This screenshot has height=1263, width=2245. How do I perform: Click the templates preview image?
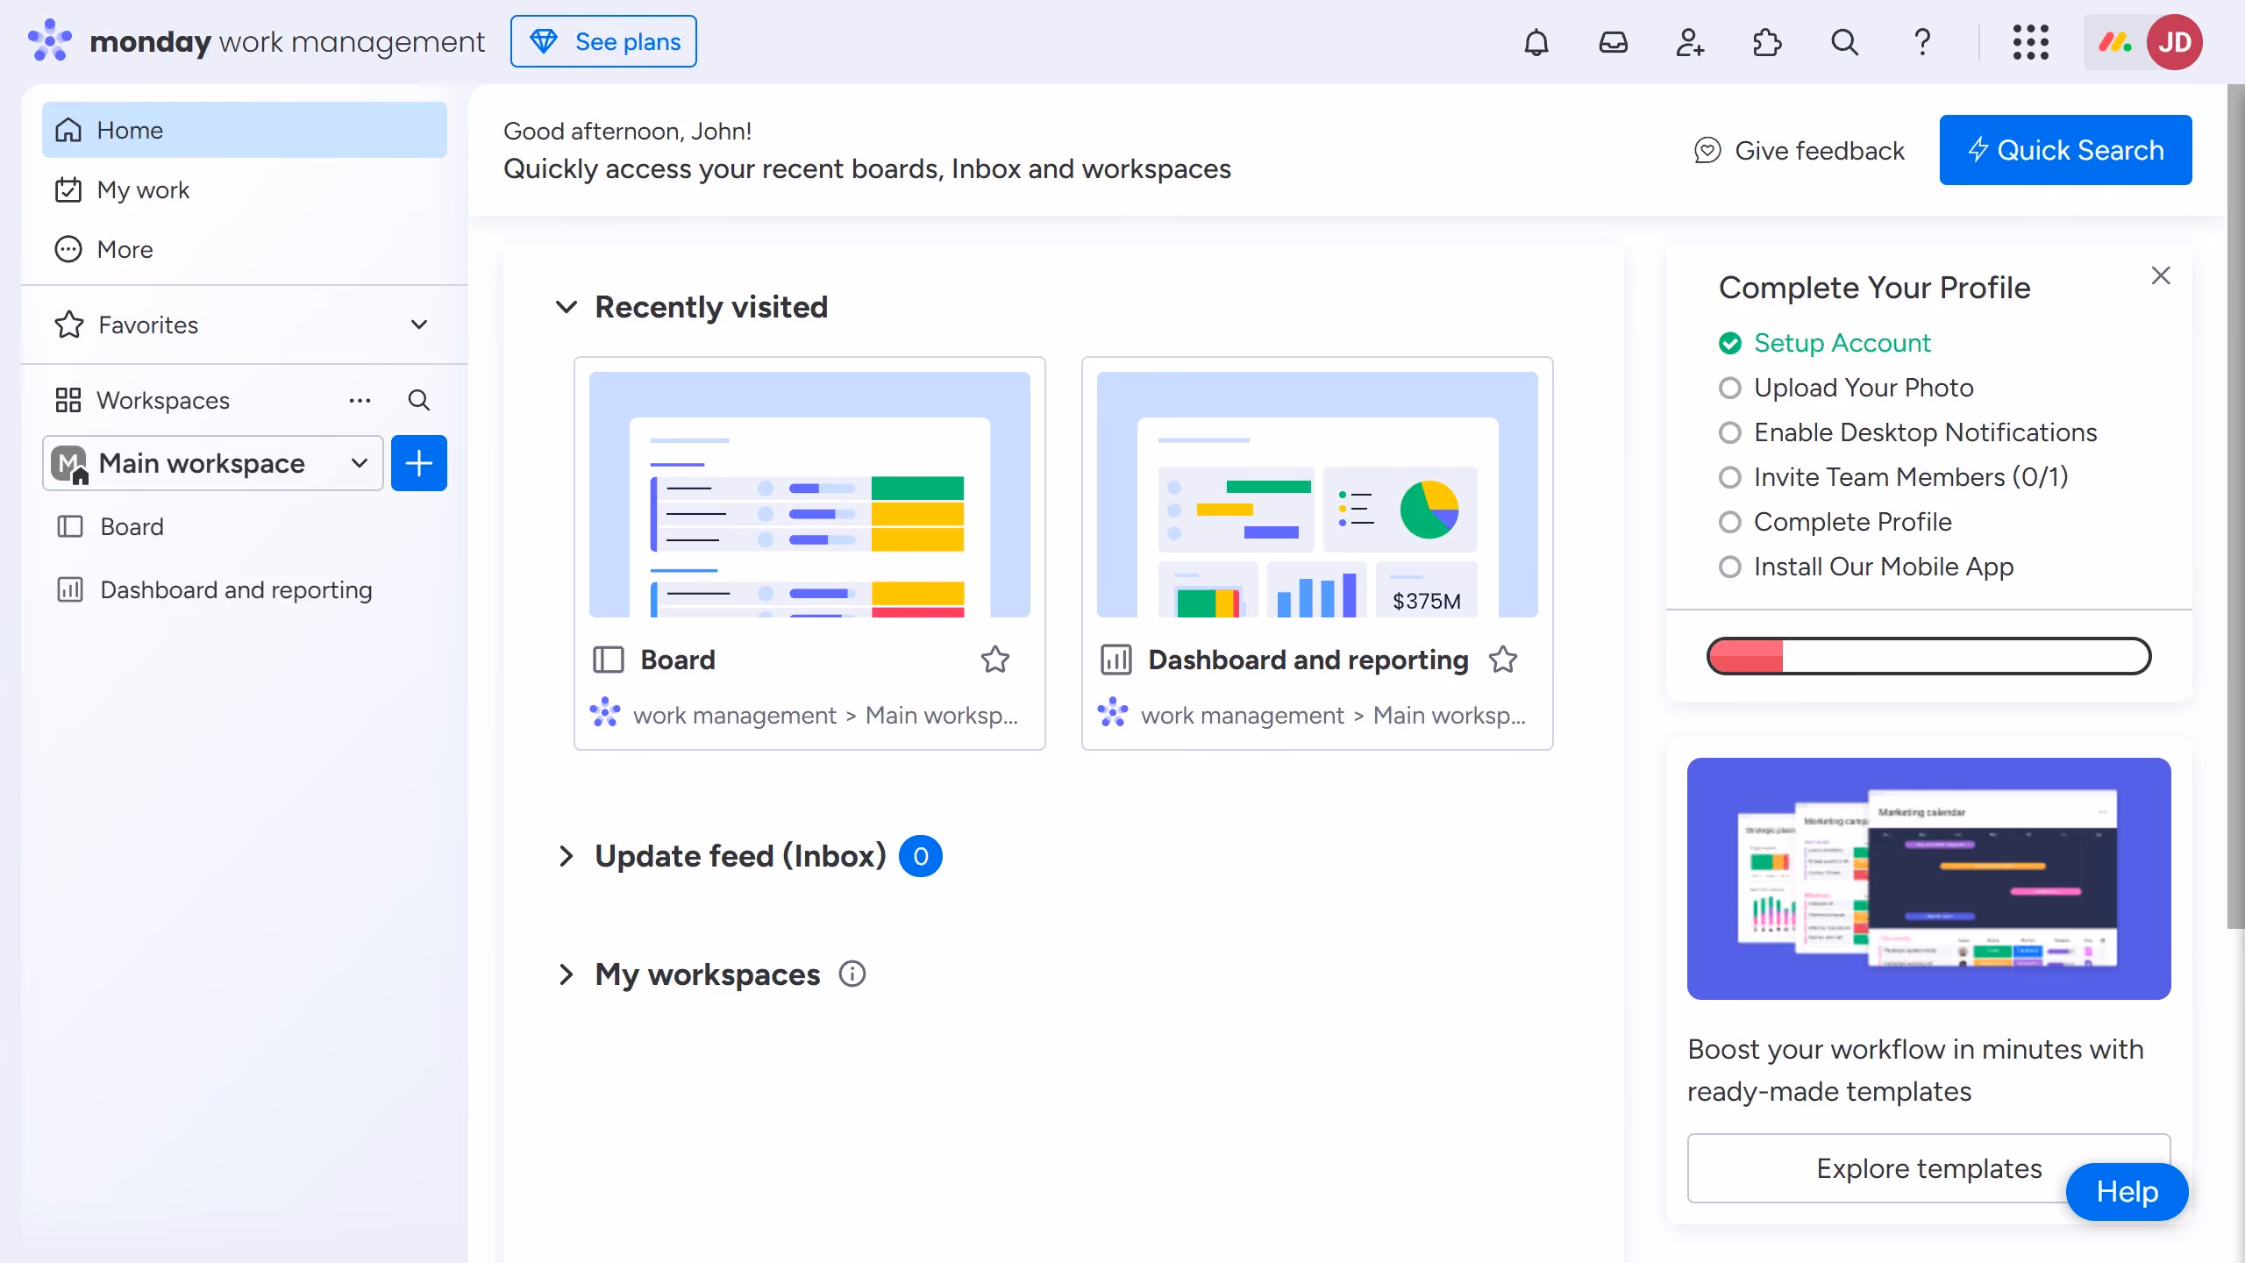(x=1928, y=878)
